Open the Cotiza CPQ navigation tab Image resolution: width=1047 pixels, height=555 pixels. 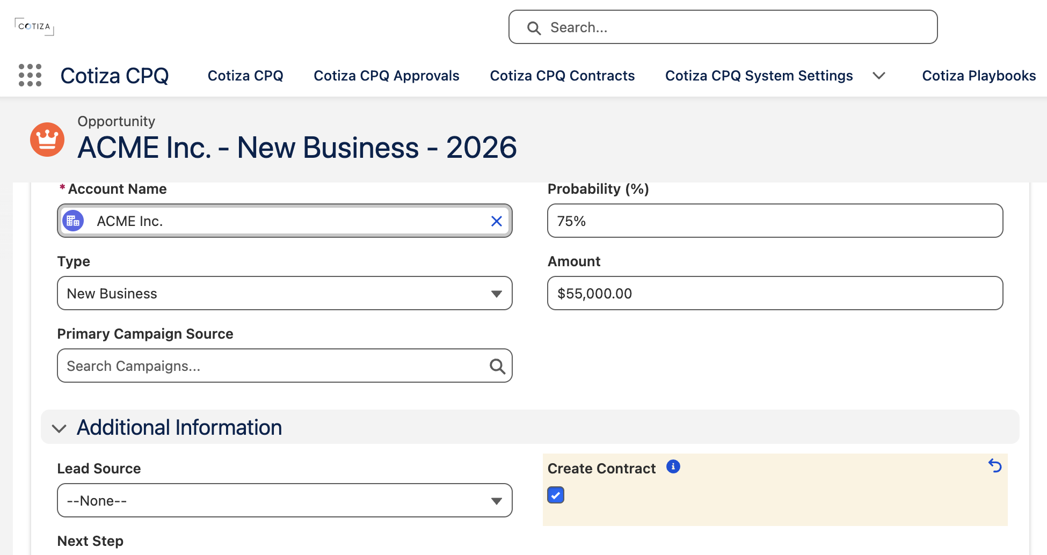[x=245, y=76]
